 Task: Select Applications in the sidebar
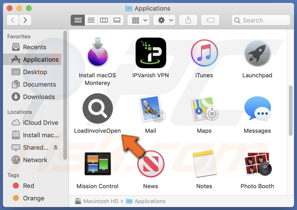point(32,59)
